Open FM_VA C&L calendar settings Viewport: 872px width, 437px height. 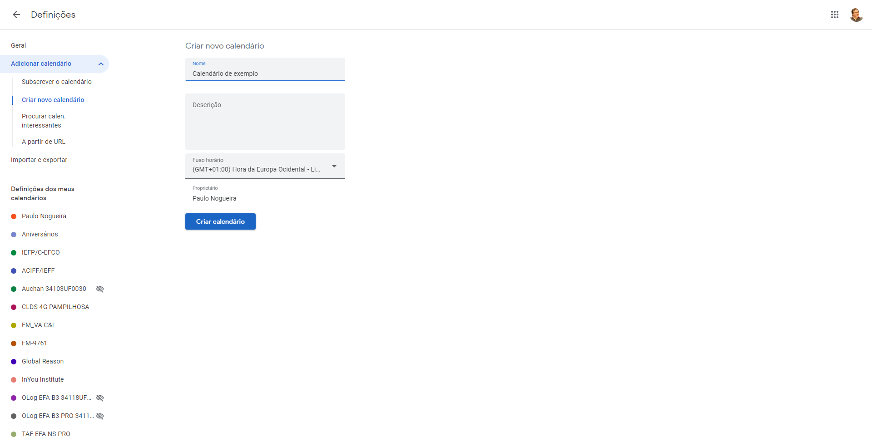(x=39, y=325)
